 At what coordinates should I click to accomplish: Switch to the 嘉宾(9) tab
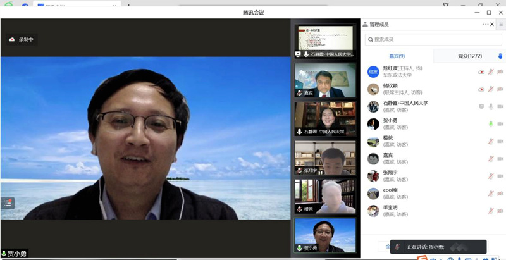[x=397, y=56]
